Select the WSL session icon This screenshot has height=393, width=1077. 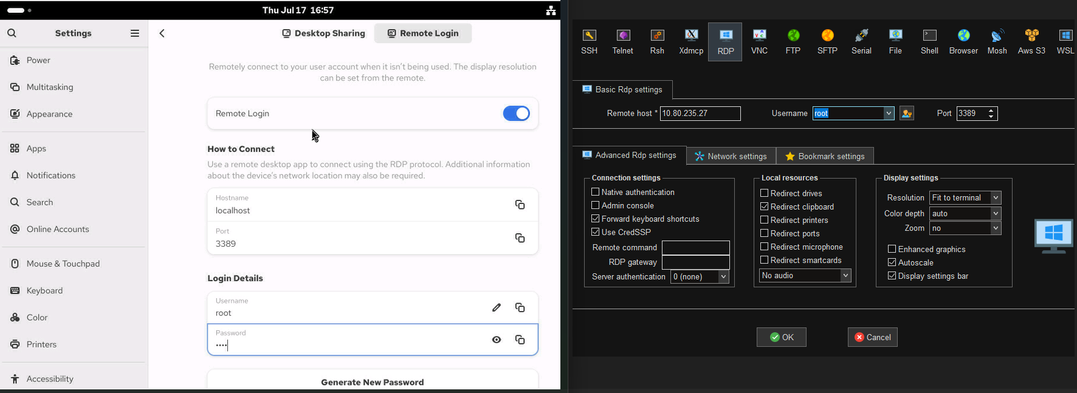click(1065, 41)
